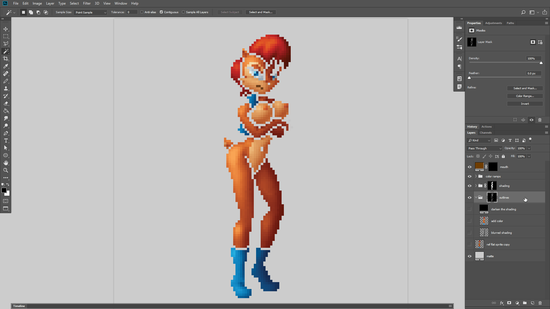The height and width of the screenshot is (309, 550).
Task: Select the Eraser tool
Action: (x=6, y=104)
